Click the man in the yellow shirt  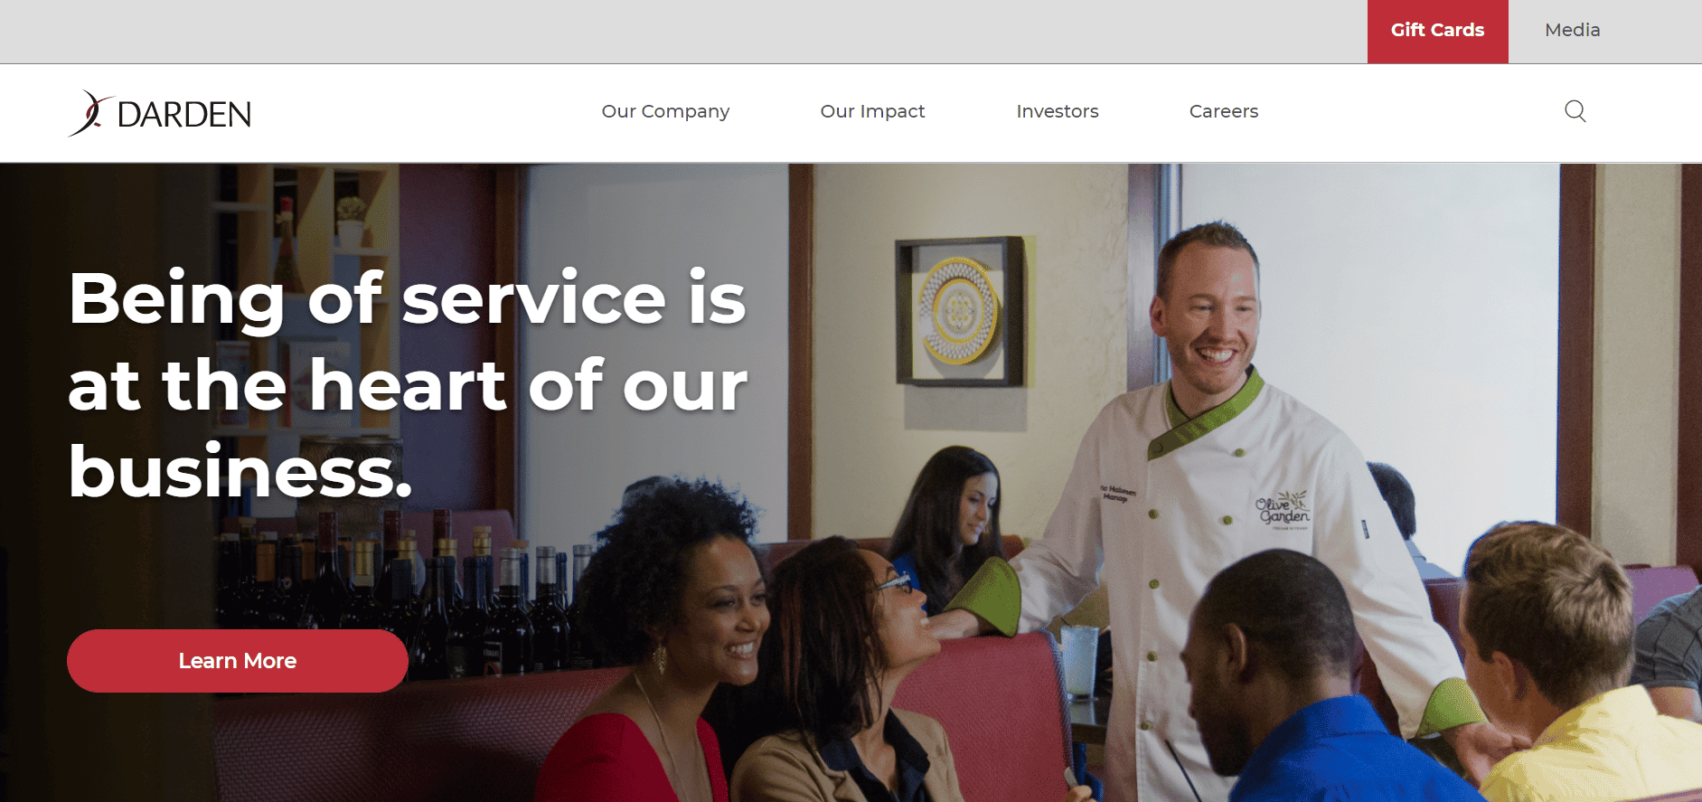tap(1577, 669)
